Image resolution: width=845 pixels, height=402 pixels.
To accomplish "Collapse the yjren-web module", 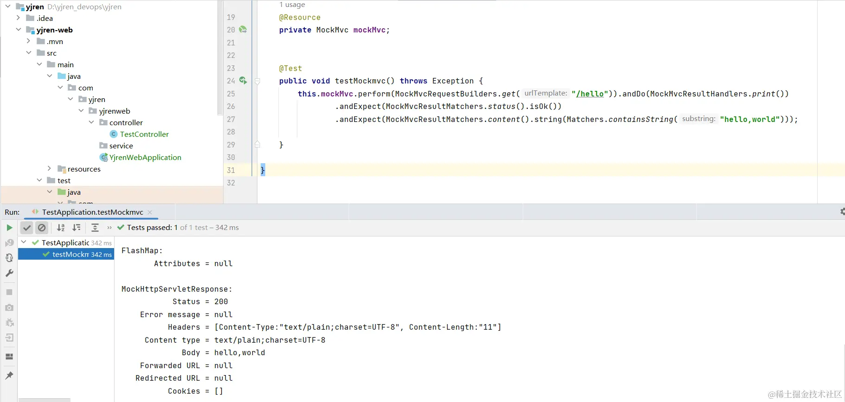I will click(x=18, y=30).
